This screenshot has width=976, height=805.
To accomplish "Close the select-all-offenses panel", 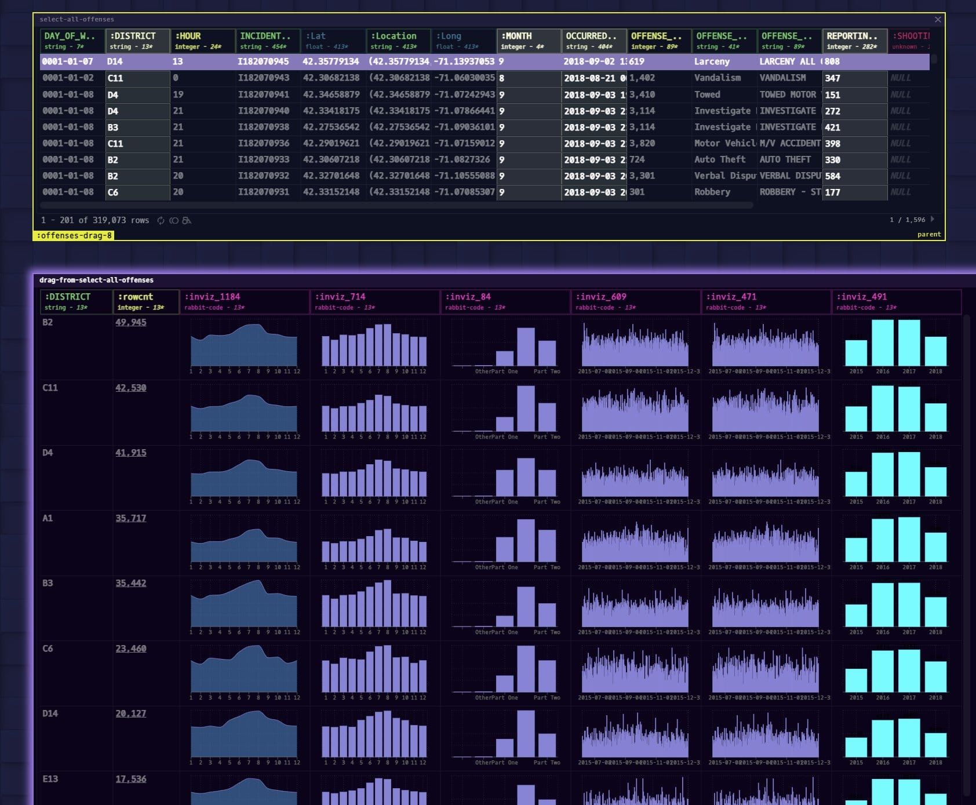I will point(938,20).
